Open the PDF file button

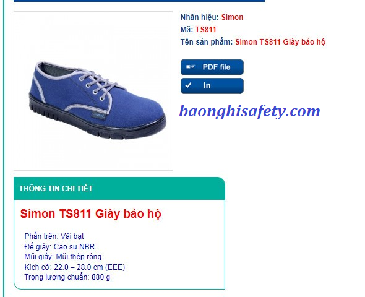click(212, 67)
